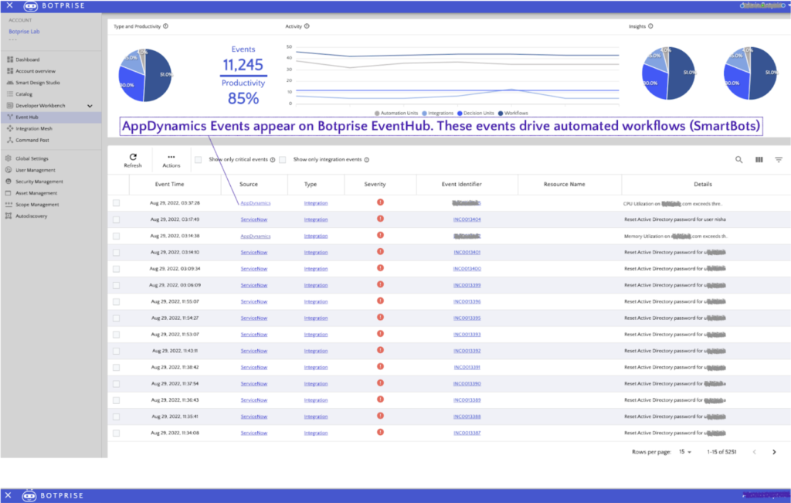Open the search magnifier above the table
Viewport: 791px width, 503px height.
coord(738,159)
